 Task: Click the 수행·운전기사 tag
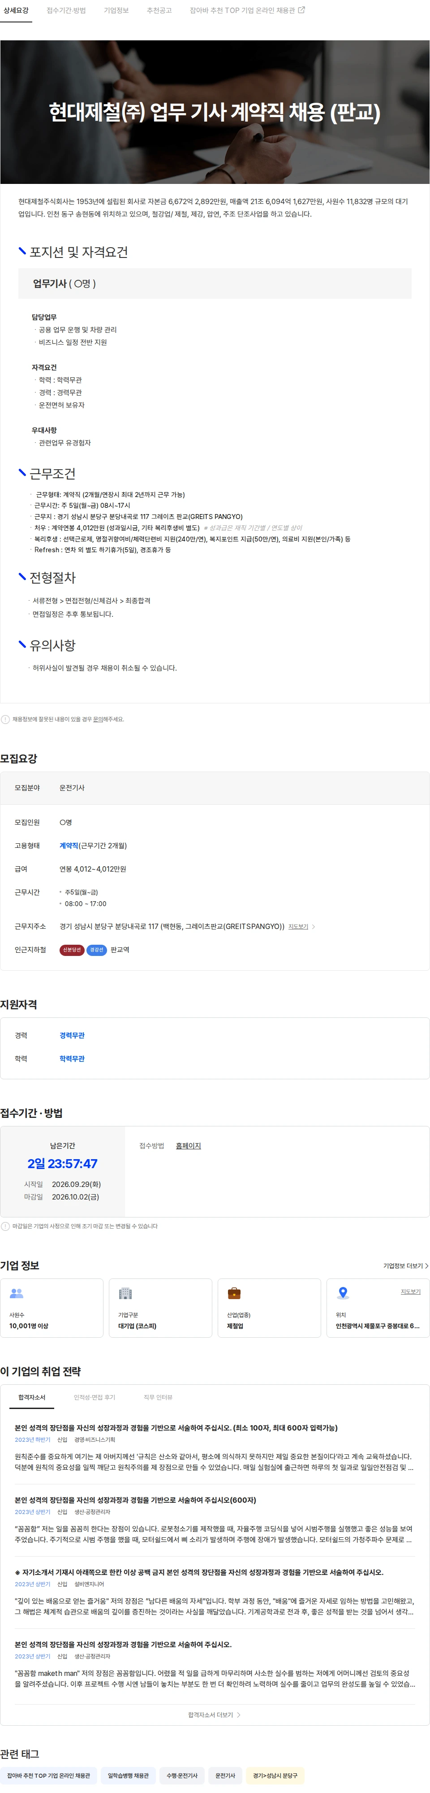(x=182, y=1776)
